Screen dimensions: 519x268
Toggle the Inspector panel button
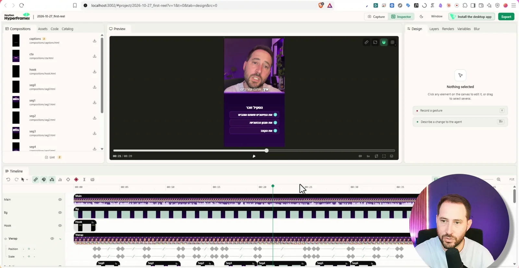(x=401, y=17)
